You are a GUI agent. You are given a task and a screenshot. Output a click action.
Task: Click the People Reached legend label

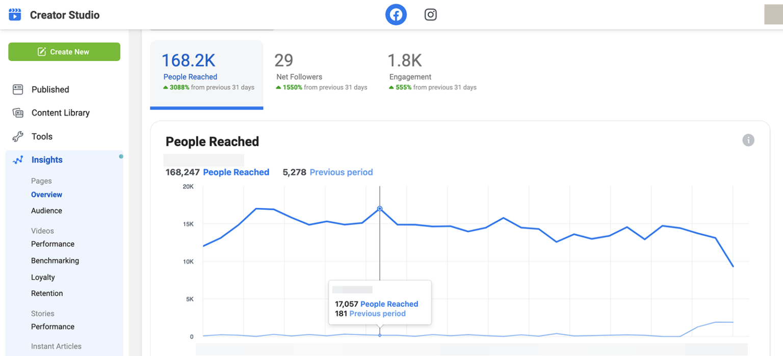236,172
